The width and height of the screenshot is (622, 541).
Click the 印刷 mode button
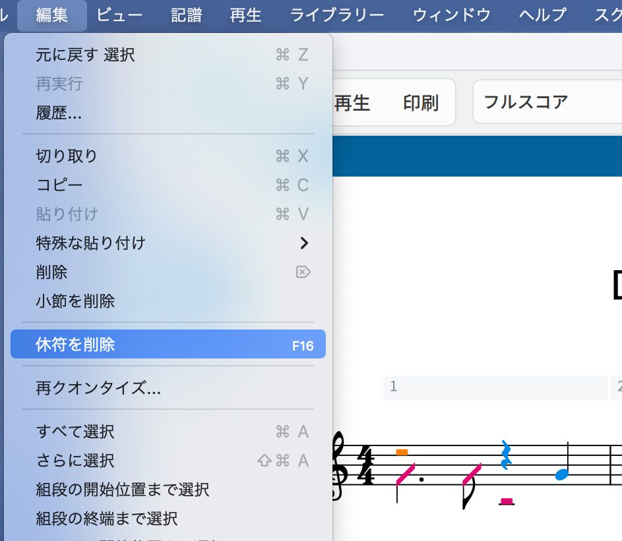pyautogui.click(x=421, y=103)
